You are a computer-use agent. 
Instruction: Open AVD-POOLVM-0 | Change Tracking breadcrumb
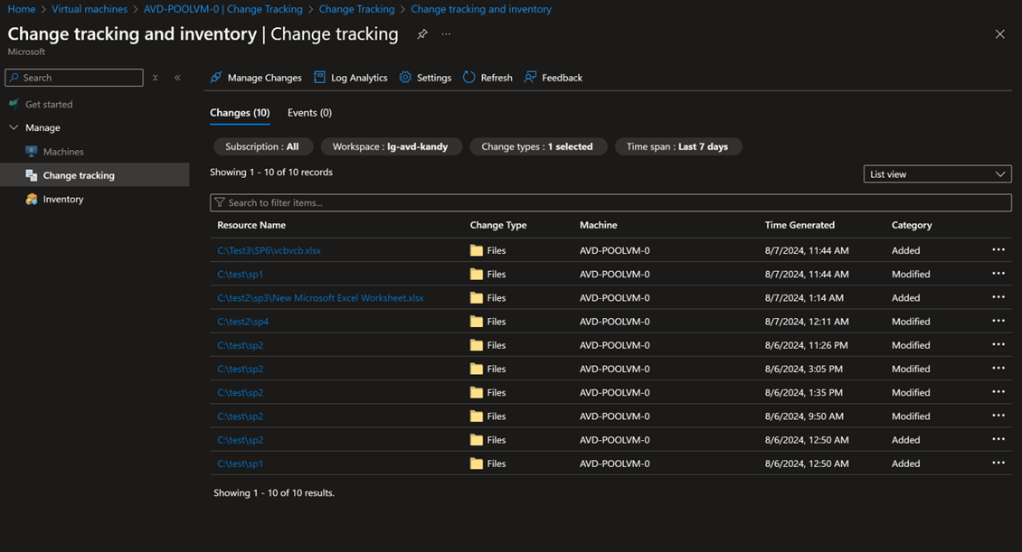click(222, 9)
